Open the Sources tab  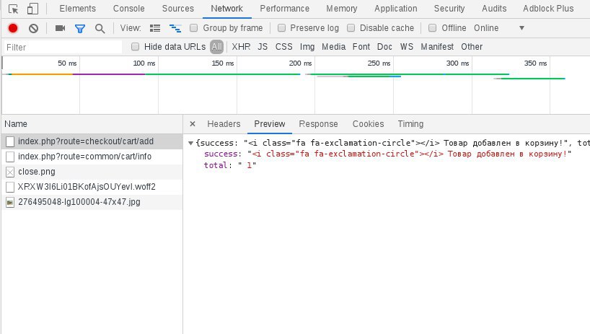point(178,8)
